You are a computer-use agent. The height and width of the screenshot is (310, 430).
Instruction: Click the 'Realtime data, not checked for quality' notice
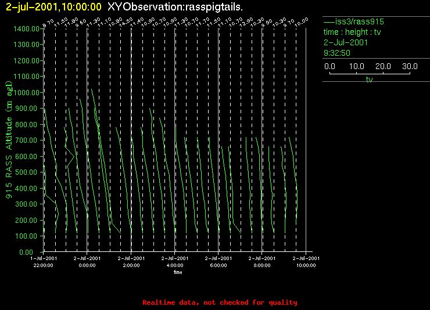220,302
